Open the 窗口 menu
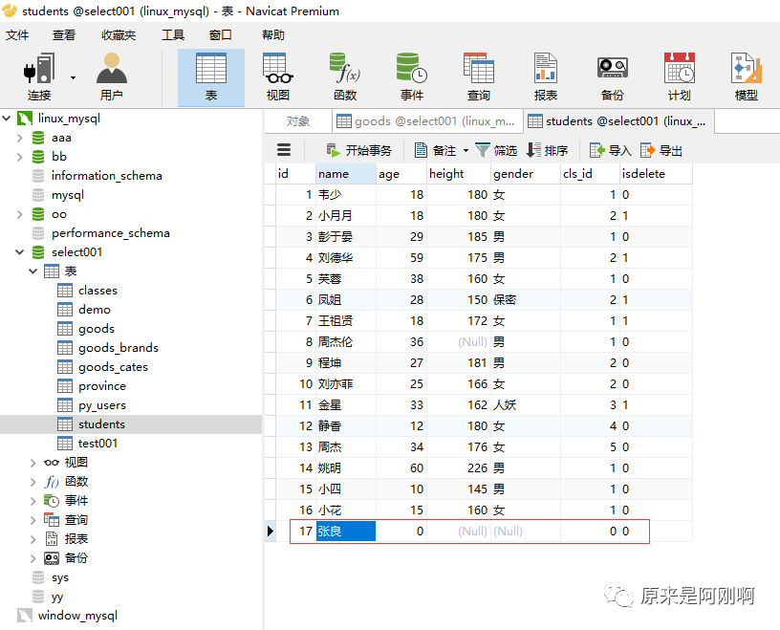 (x=221, y=34)
